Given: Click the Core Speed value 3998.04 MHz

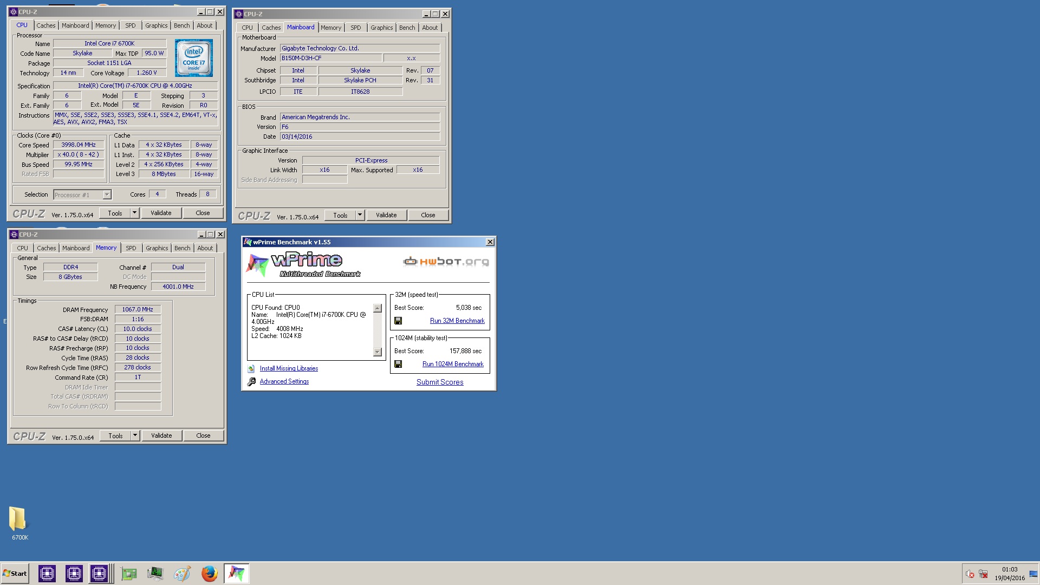Looking at the screenshot, I should point(79,145).
